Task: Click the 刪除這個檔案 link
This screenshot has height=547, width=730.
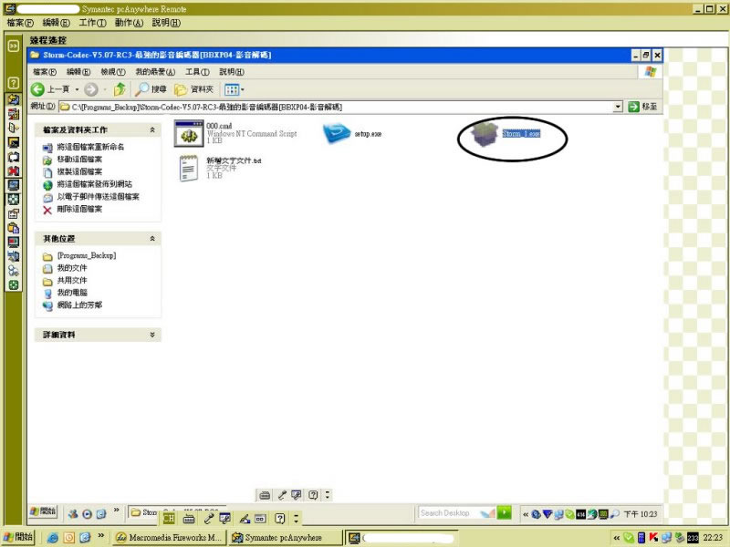Action: [x=79, y=210]
